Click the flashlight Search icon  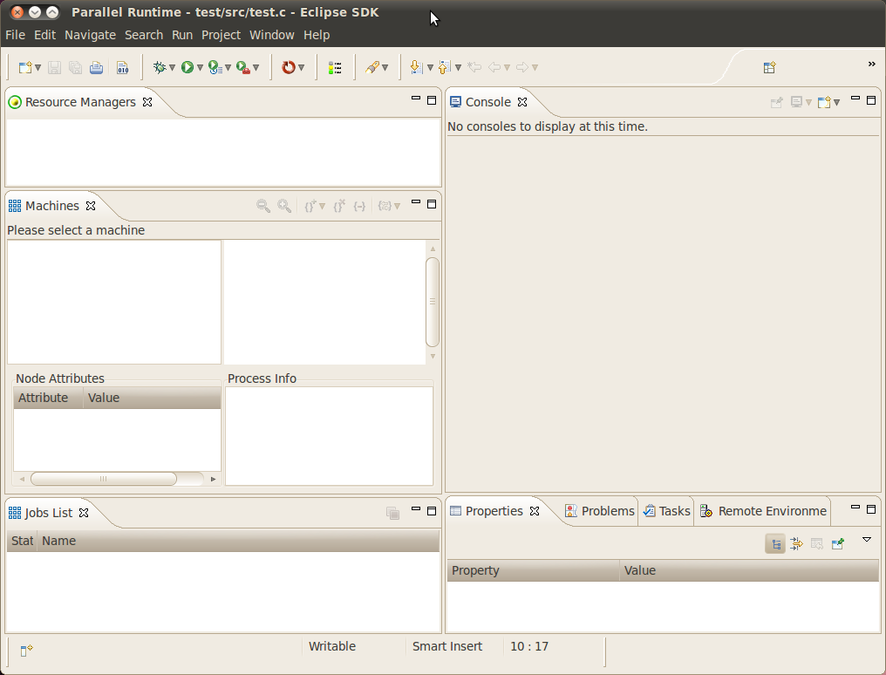coord(371,68)
